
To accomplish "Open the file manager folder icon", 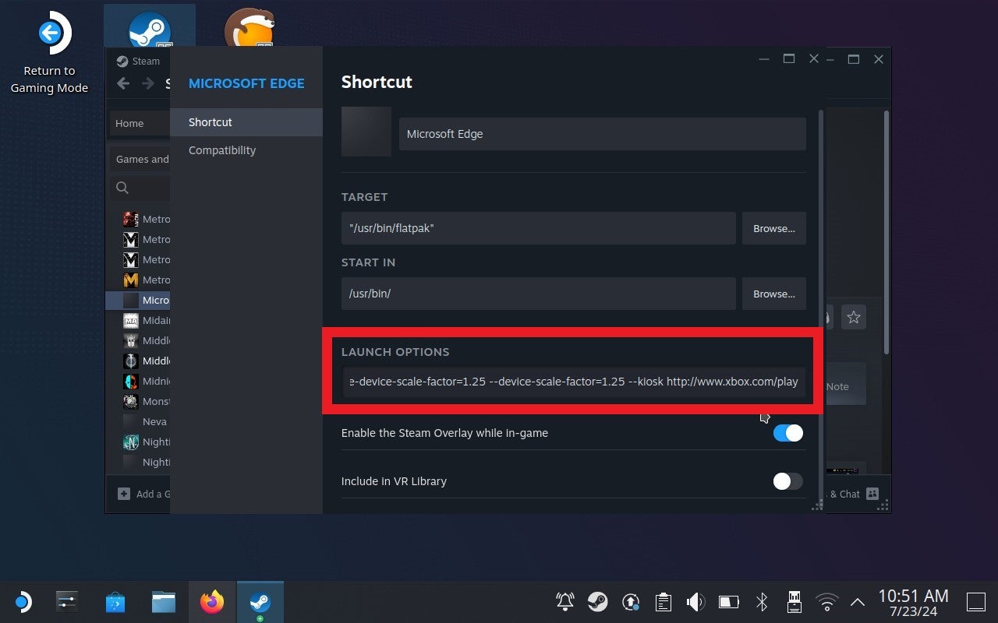I will coord(163,601).
